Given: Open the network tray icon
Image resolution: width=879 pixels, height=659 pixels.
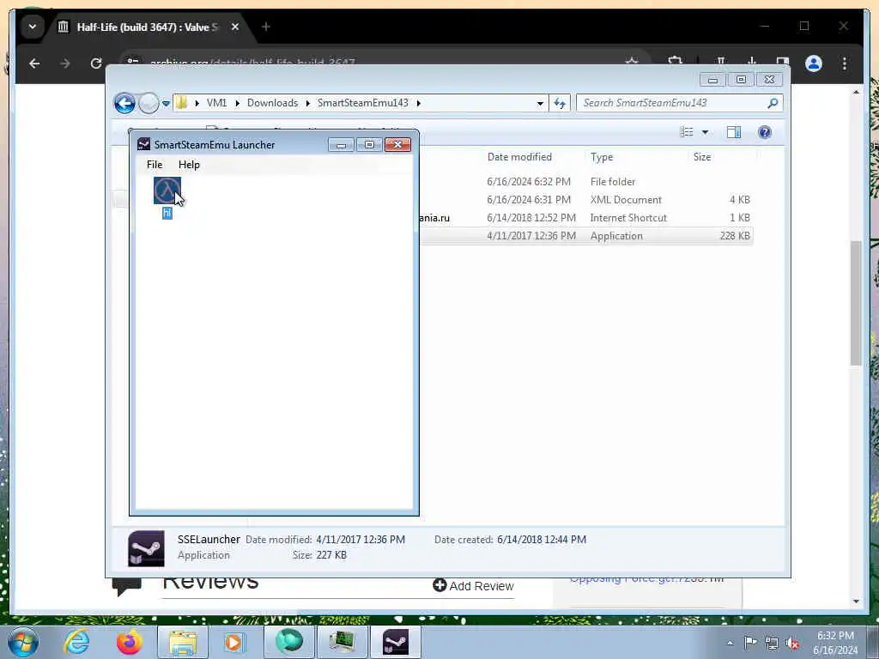Looking at the screenshot, I should (x=772, y=644).
